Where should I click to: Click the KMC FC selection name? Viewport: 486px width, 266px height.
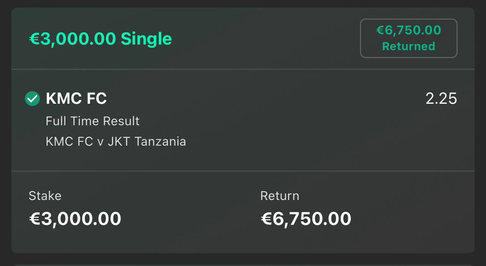tap(76, 99)
